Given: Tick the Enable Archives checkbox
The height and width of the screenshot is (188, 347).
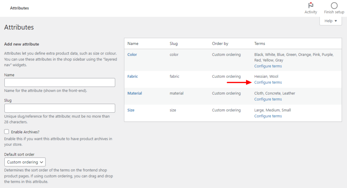Looking at the screenshot, I should pyautogui.click(x=6, y=132).
